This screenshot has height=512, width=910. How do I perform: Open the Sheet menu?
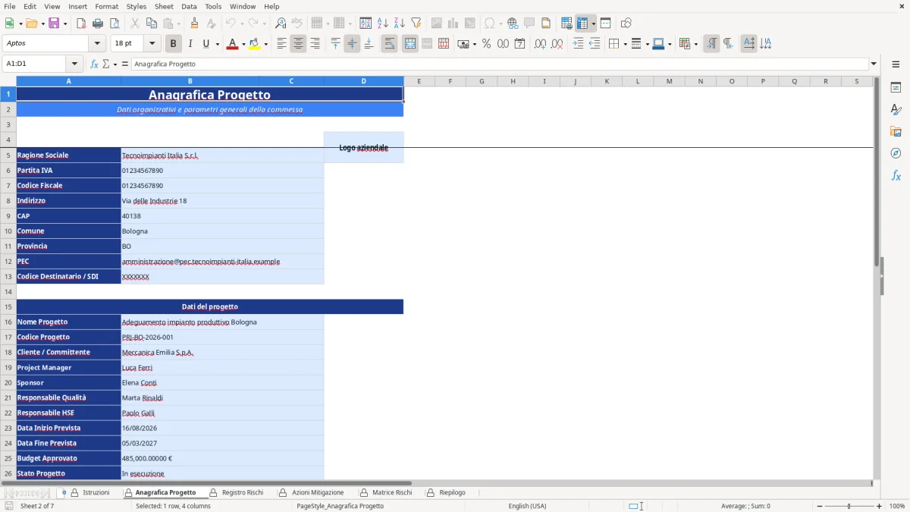(164, 6)
